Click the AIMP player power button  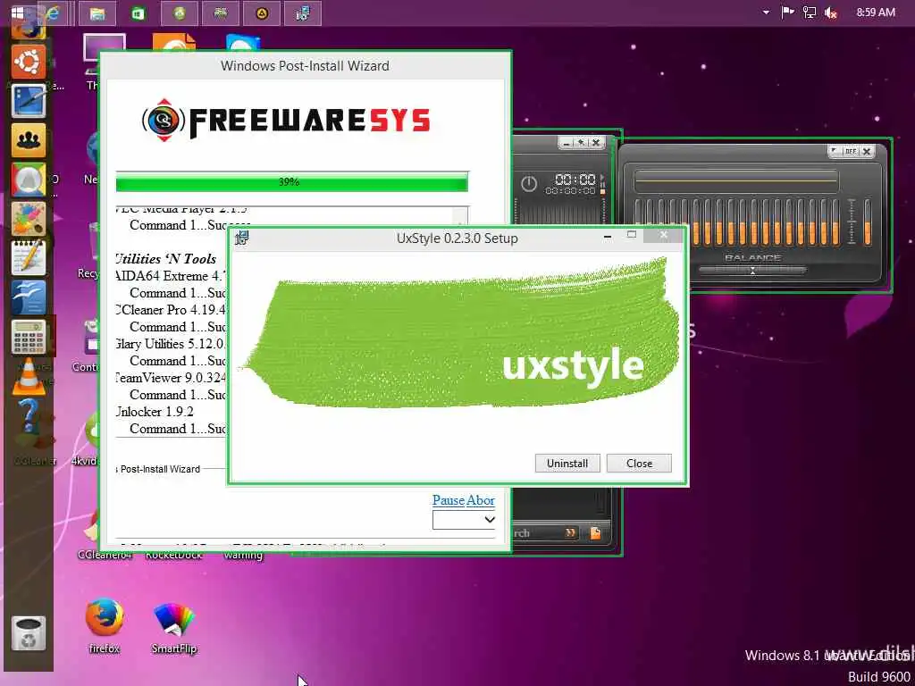529,184
